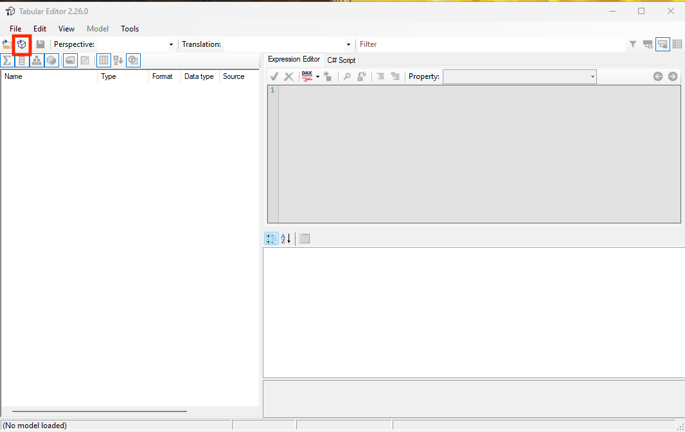685x432 pixels.
Task: Toggle the show display folders button
Action: click(70, 60)
